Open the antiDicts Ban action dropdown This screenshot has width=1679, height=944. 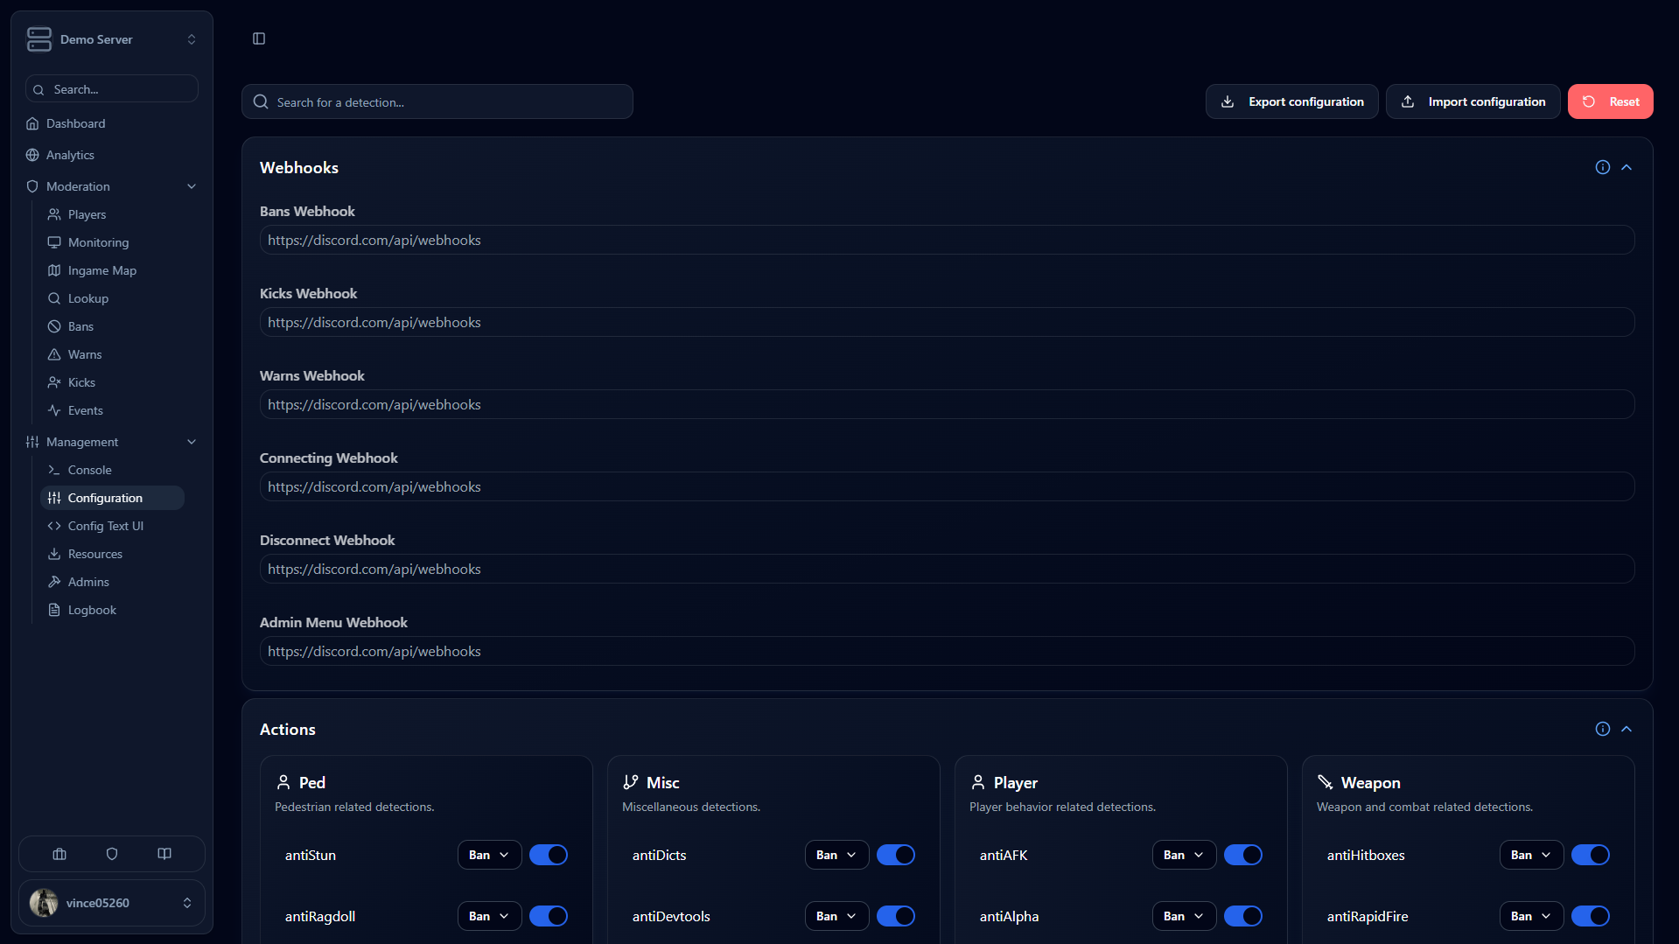point(836,855)
